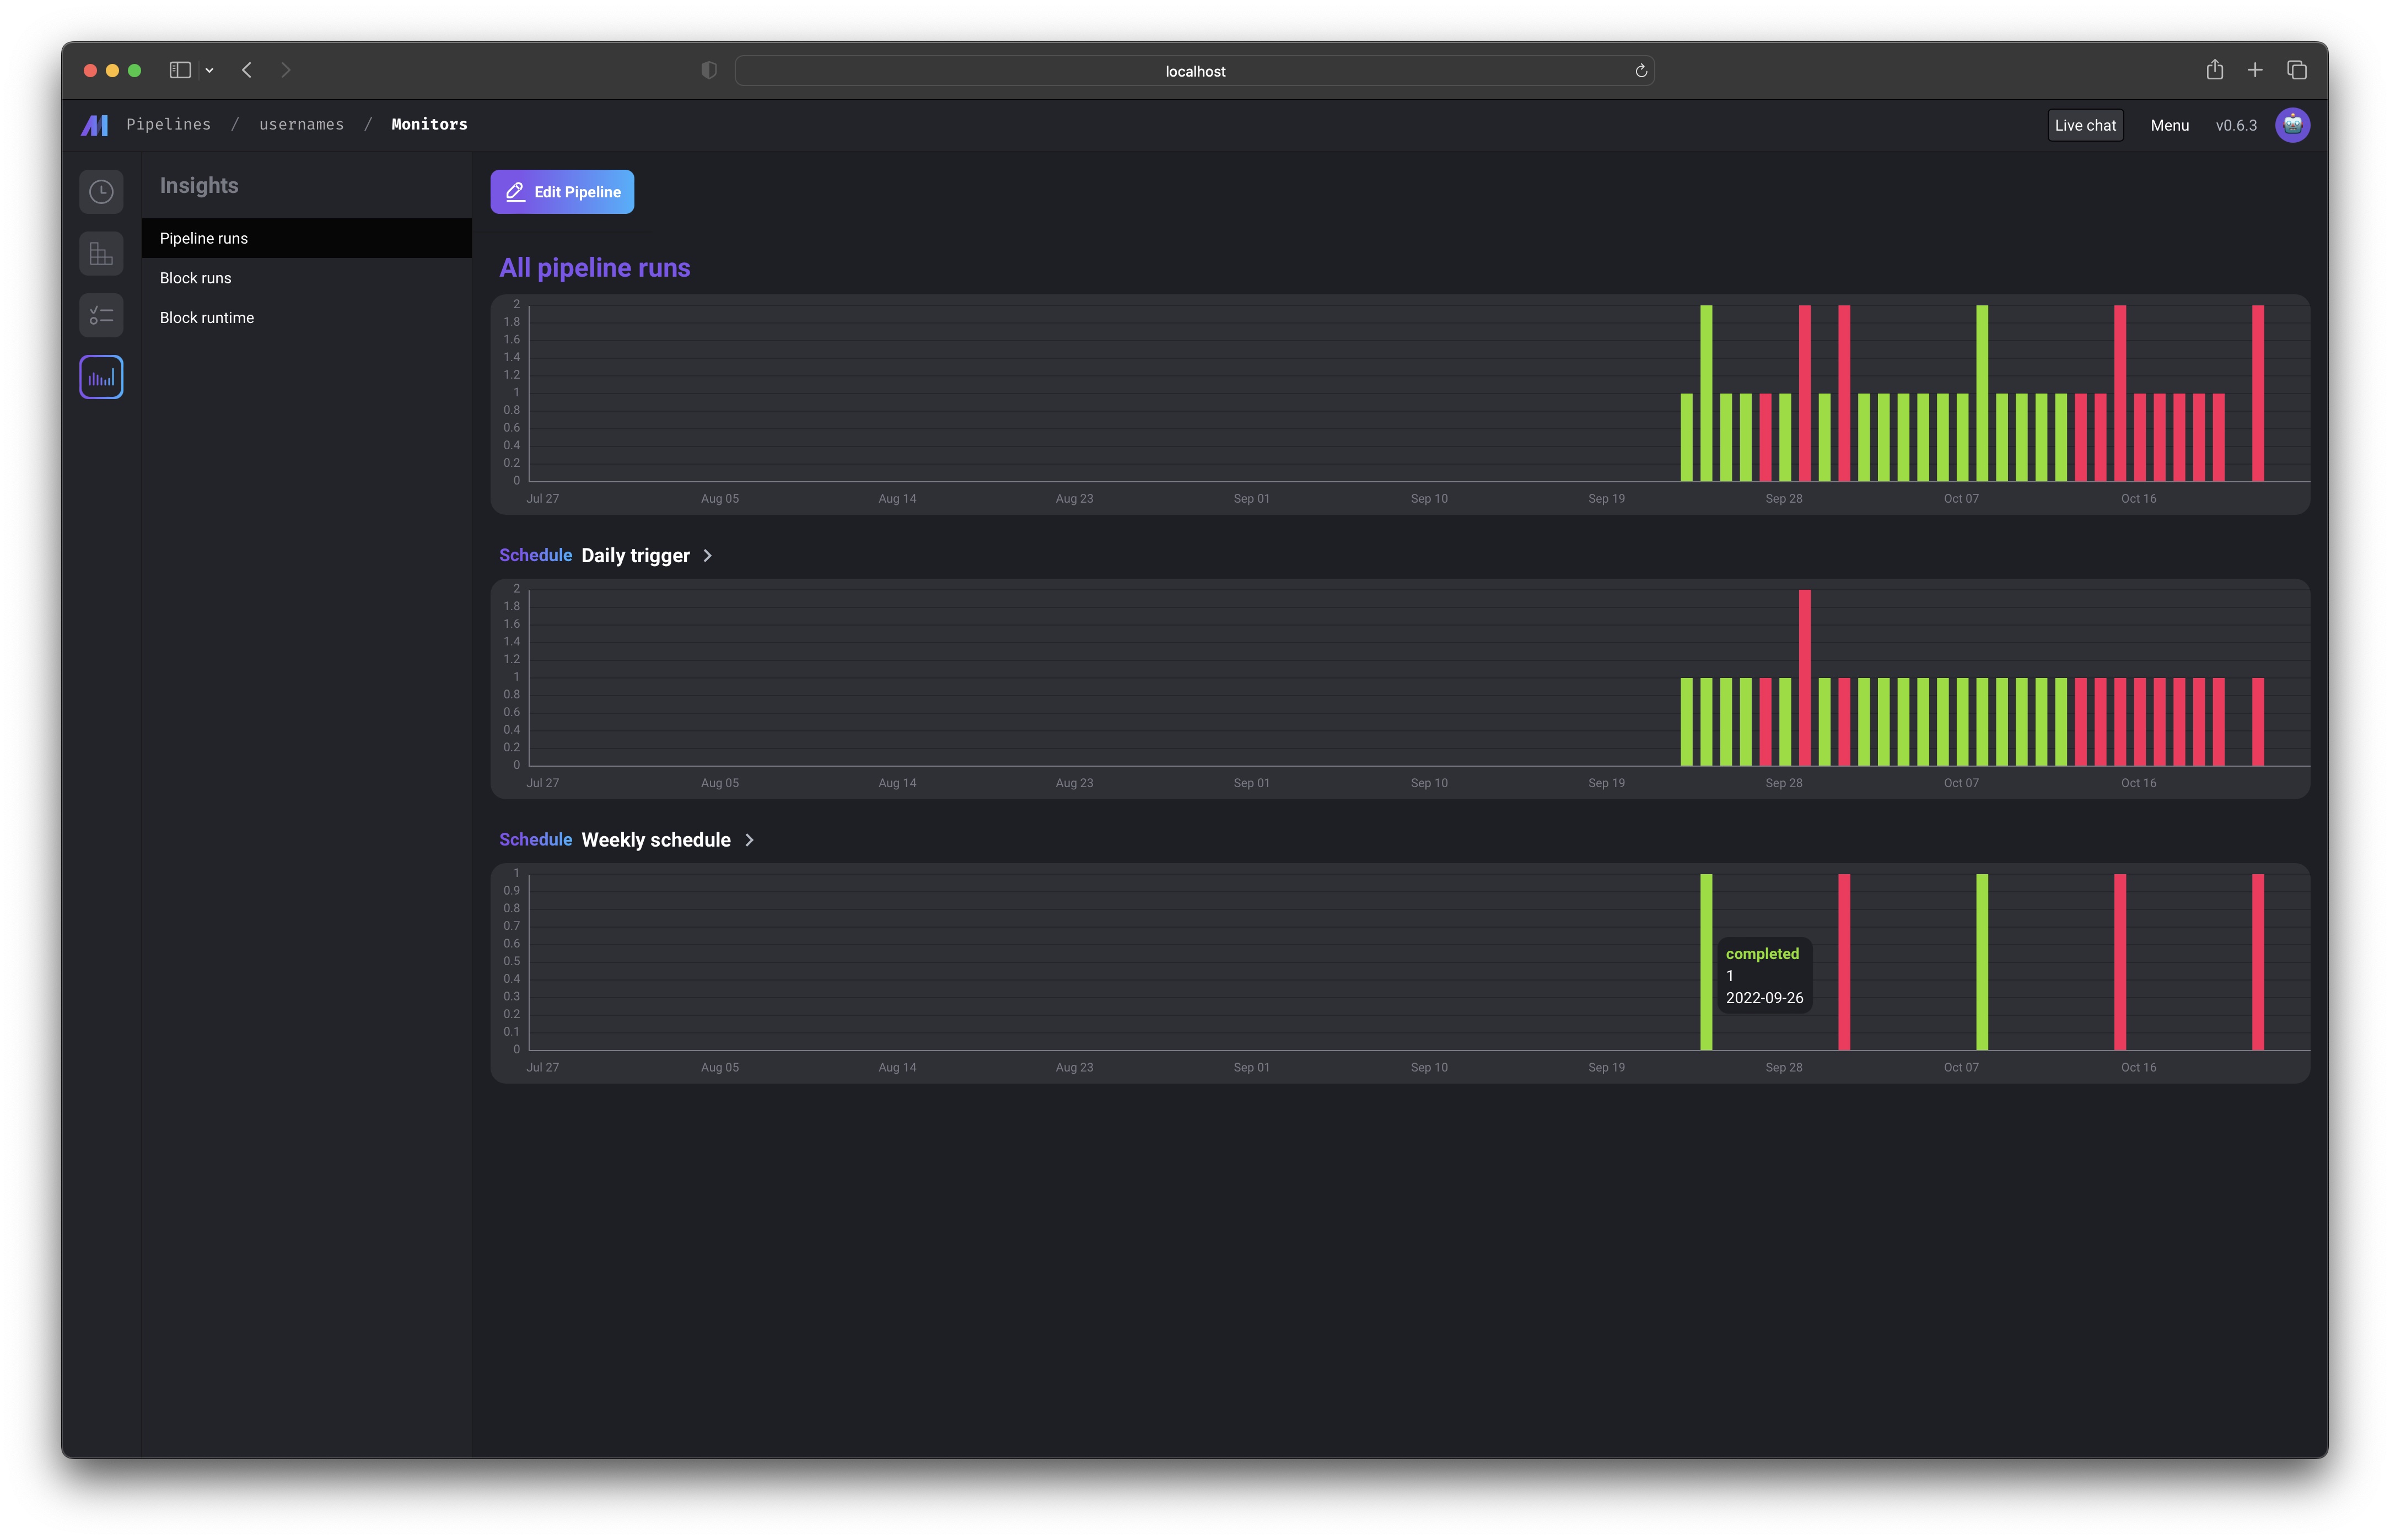
Task: Expand the Weekly schedule chevron
Action: pyautogui.click(x=750, y=840)
